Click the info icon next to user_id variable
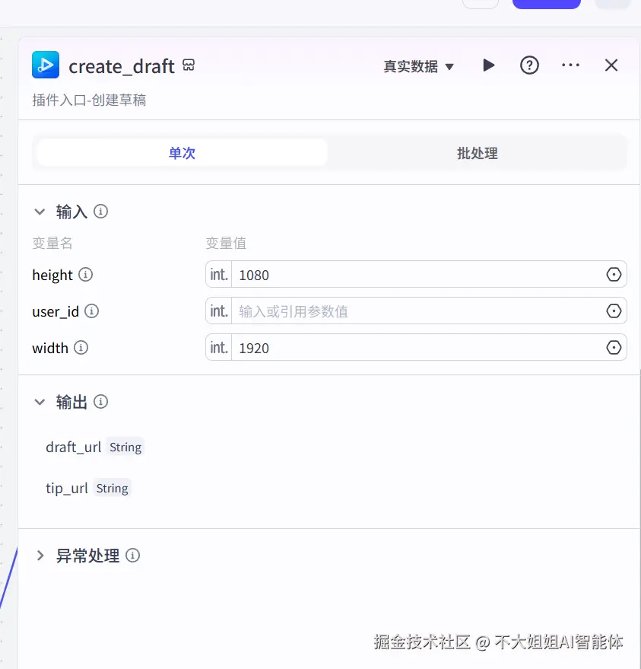 click(x=92, y=311)
